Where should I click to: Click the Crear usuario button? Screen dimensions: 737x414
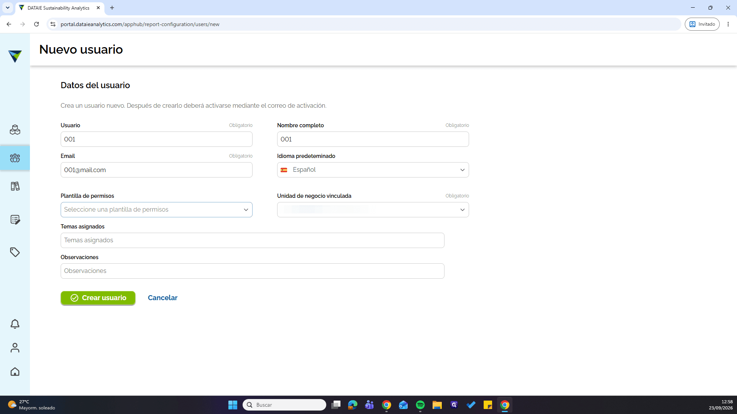click(98, 298)
